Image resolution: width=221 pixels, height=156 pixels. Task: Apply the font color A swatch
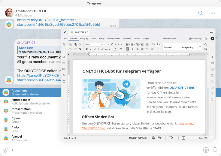pos(115,49)
